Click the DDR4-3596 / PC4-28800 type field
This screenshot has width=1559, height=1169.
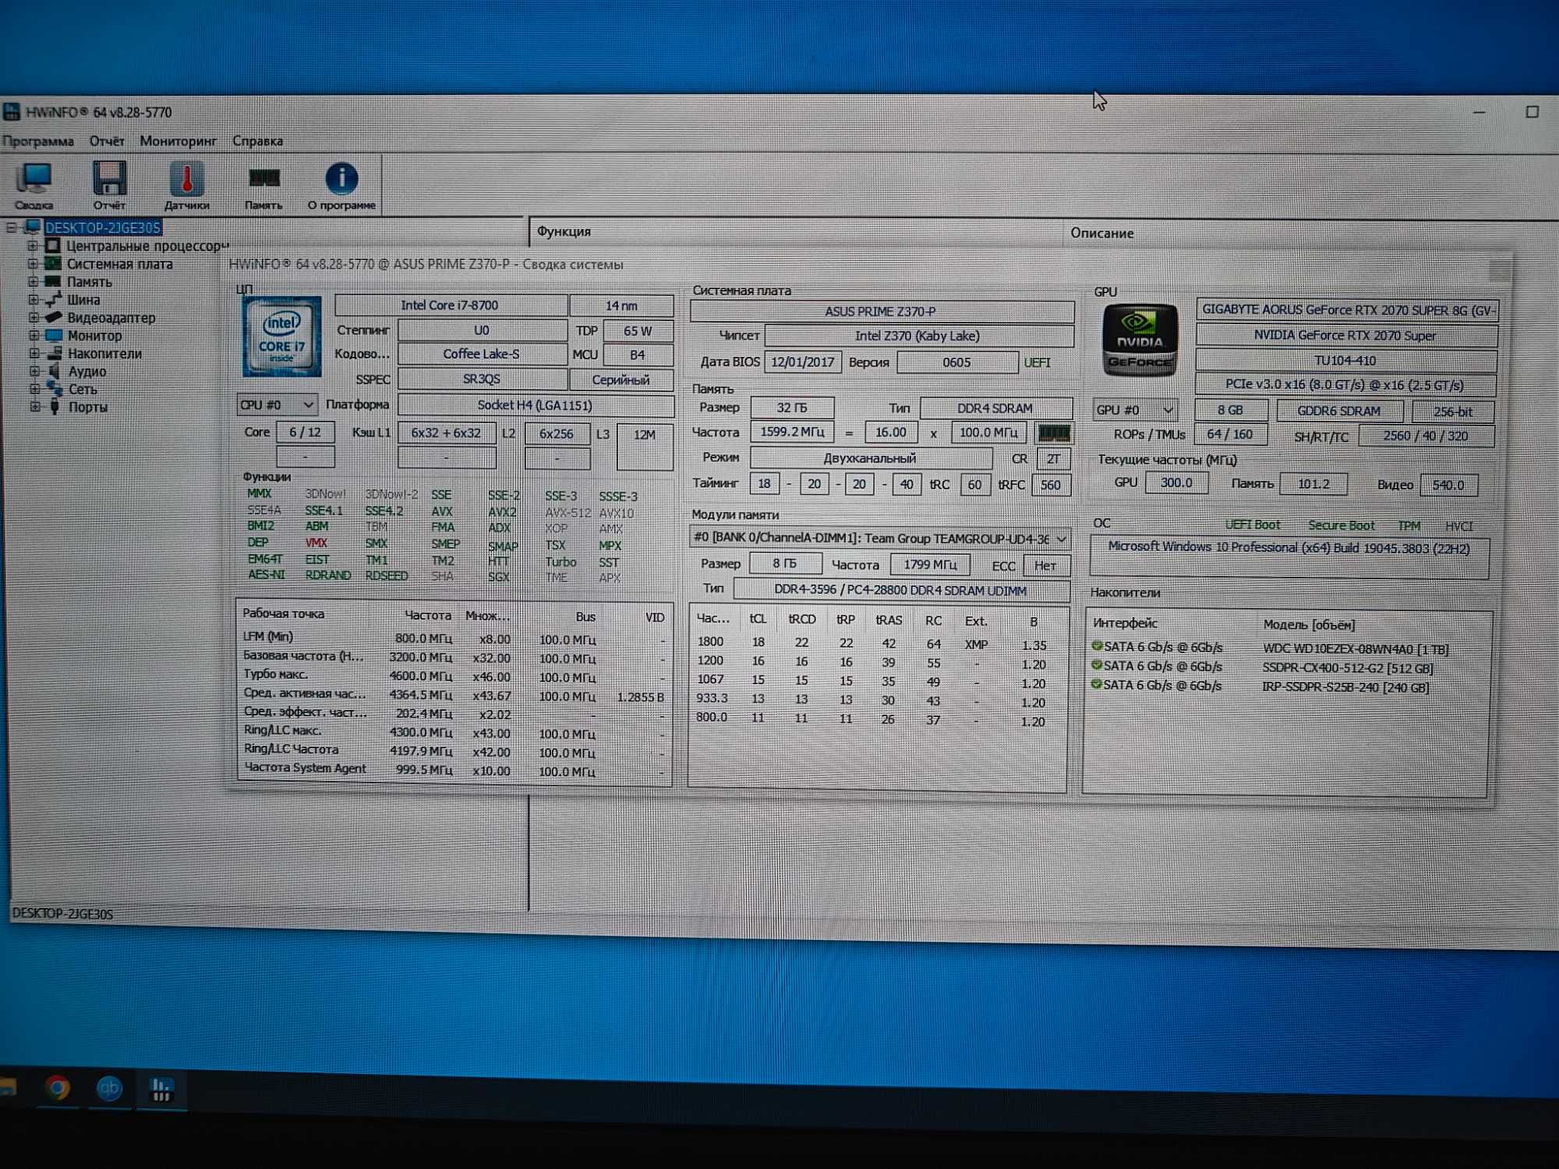pyautogui.click(x=901, y=590)
